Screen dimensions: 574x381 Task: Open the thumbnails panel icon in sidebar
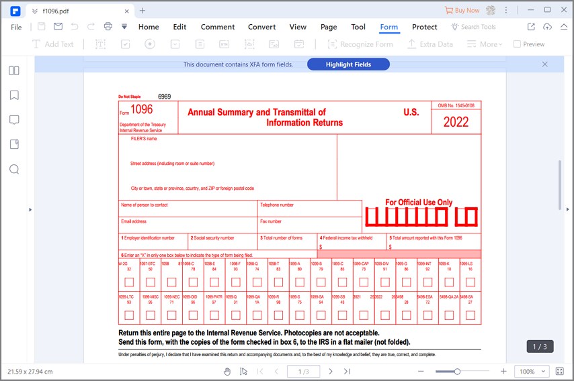14,70
